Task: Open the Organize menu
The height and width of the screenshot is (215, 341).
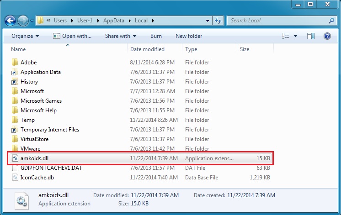Action: point(25,36)
